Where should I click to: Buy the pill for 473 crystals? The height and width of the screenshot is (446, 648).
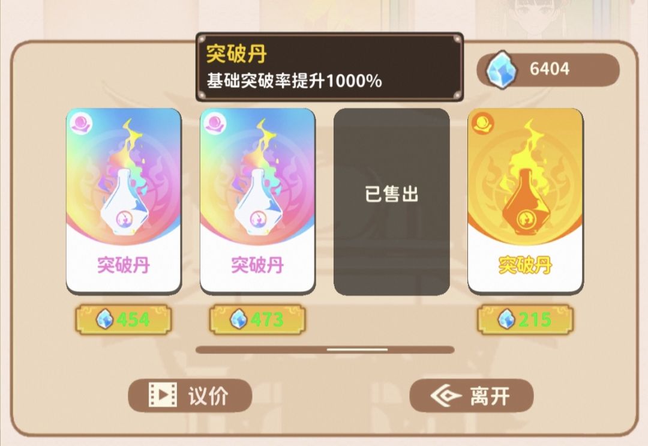tap(257, 319)
